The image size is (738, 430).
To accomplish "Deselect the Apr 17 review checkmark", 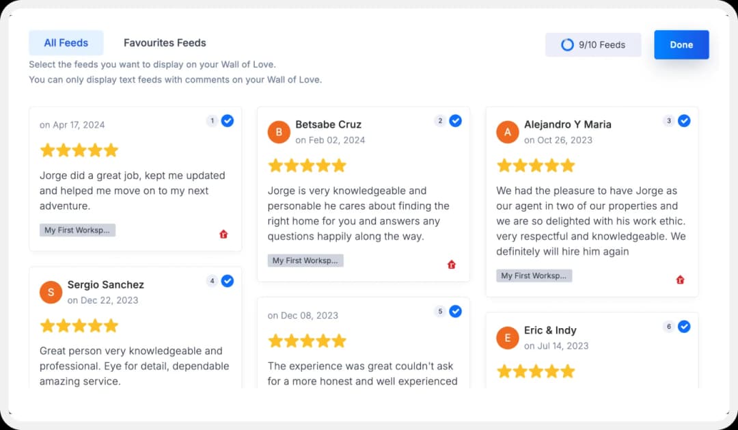I will tap(228, 120).
